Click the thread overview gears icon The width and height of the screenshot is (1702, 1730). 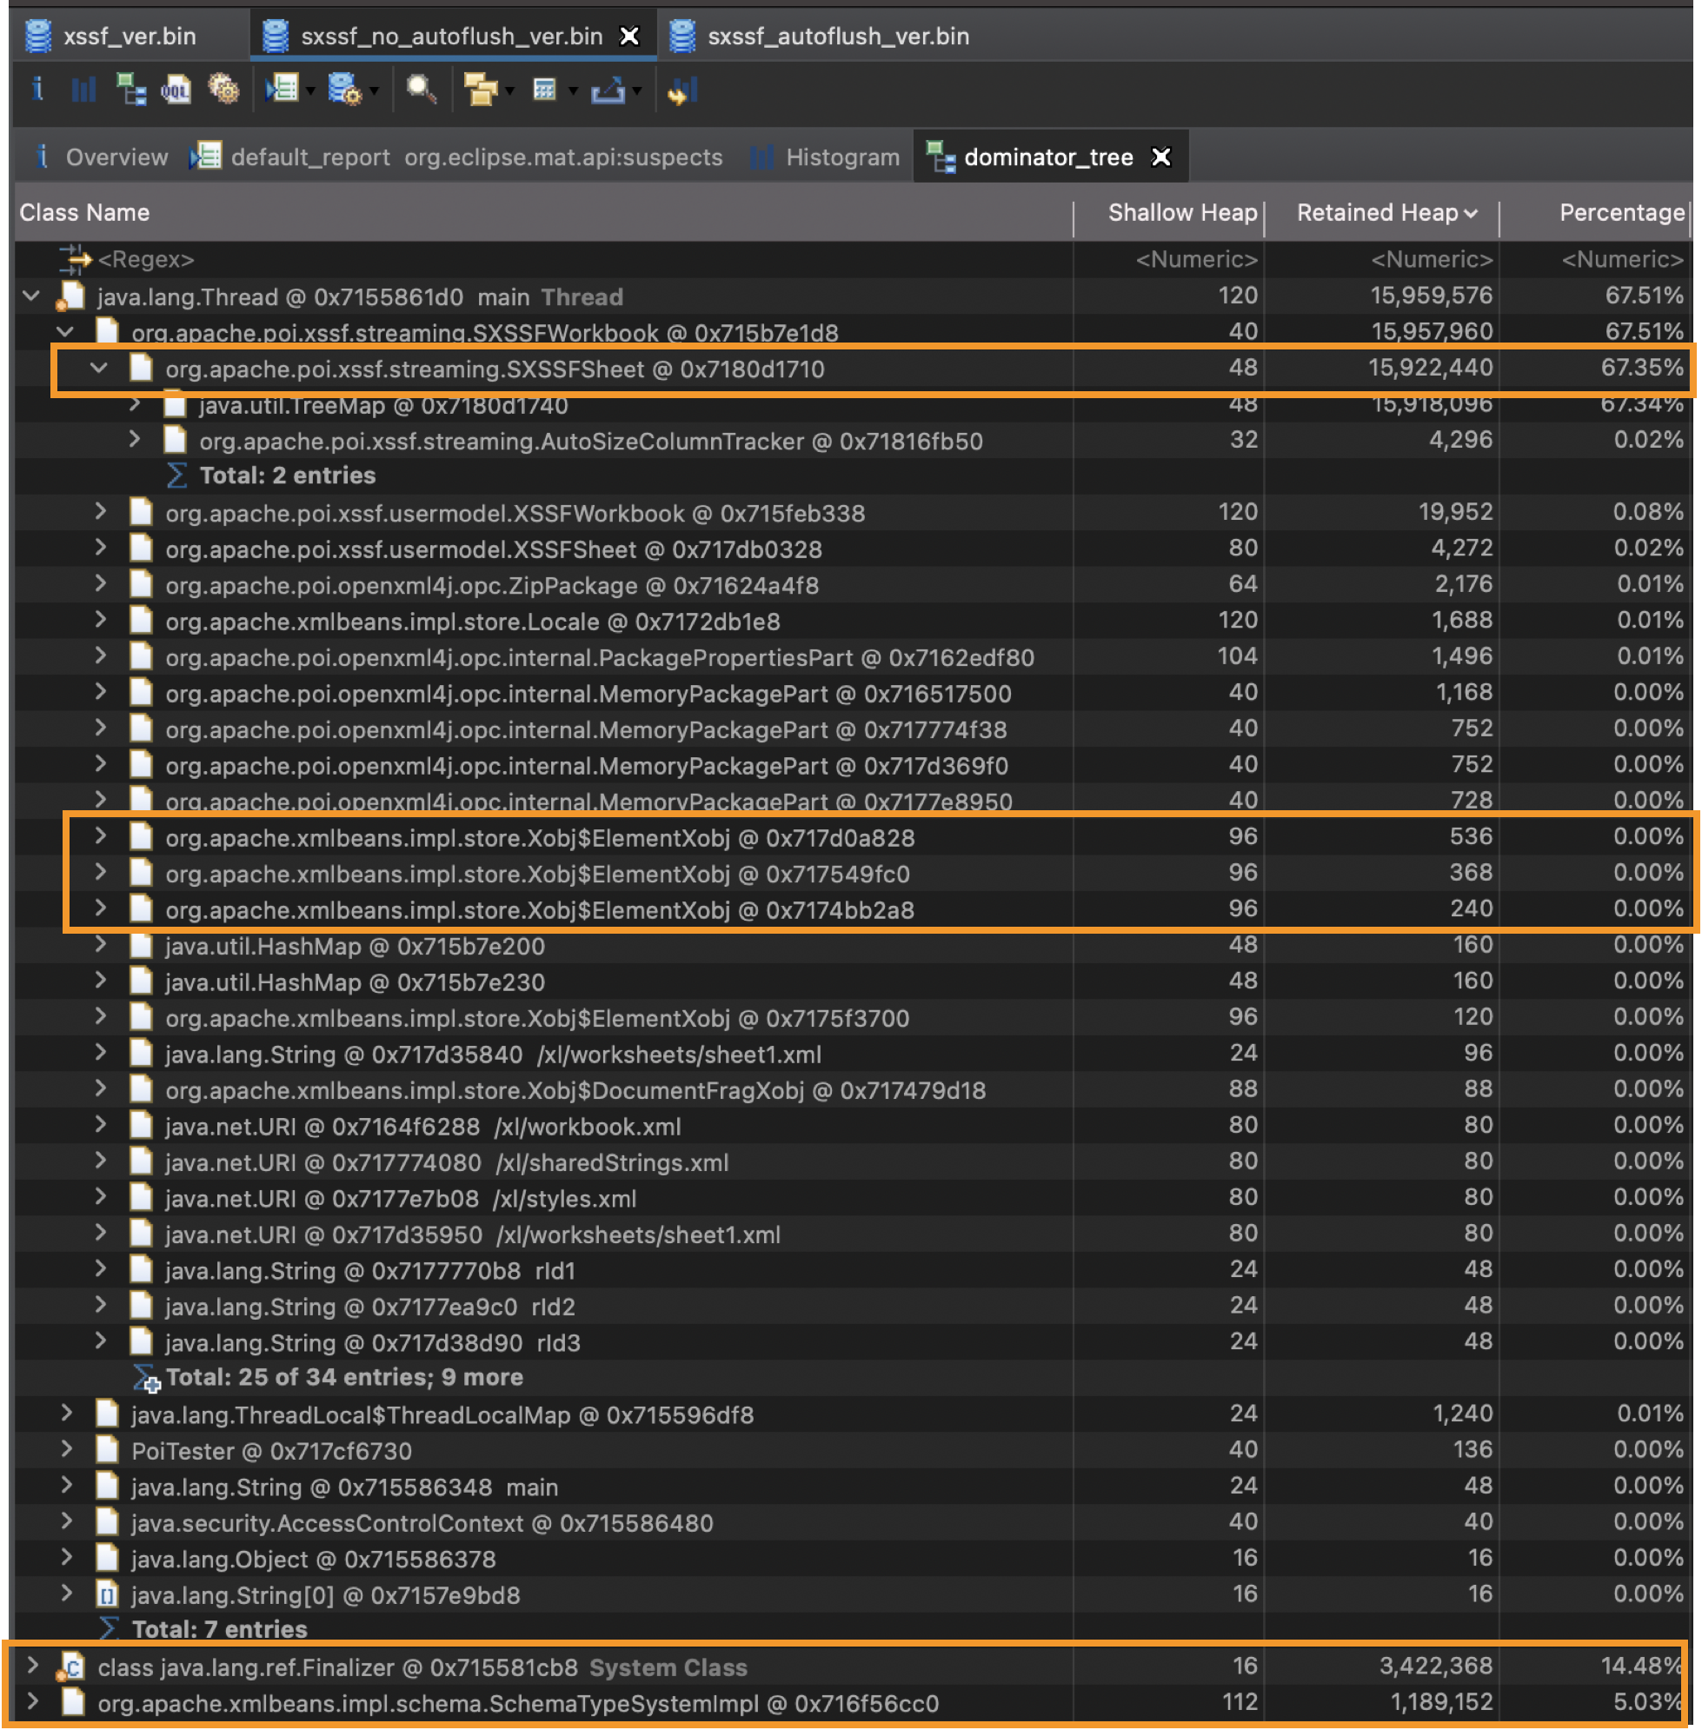[x=223, y=90]
